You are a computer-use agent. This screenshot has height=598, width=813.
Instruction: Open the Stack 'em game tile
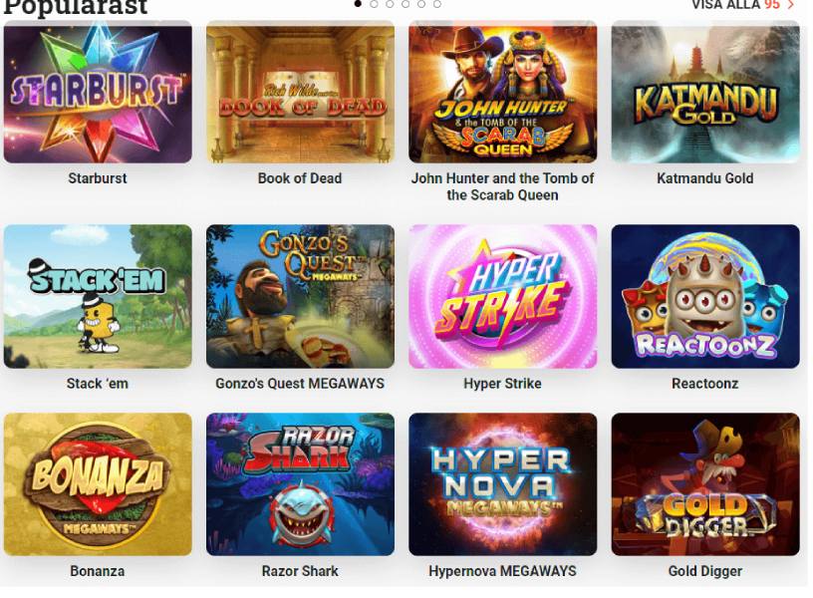click(98, 296)
